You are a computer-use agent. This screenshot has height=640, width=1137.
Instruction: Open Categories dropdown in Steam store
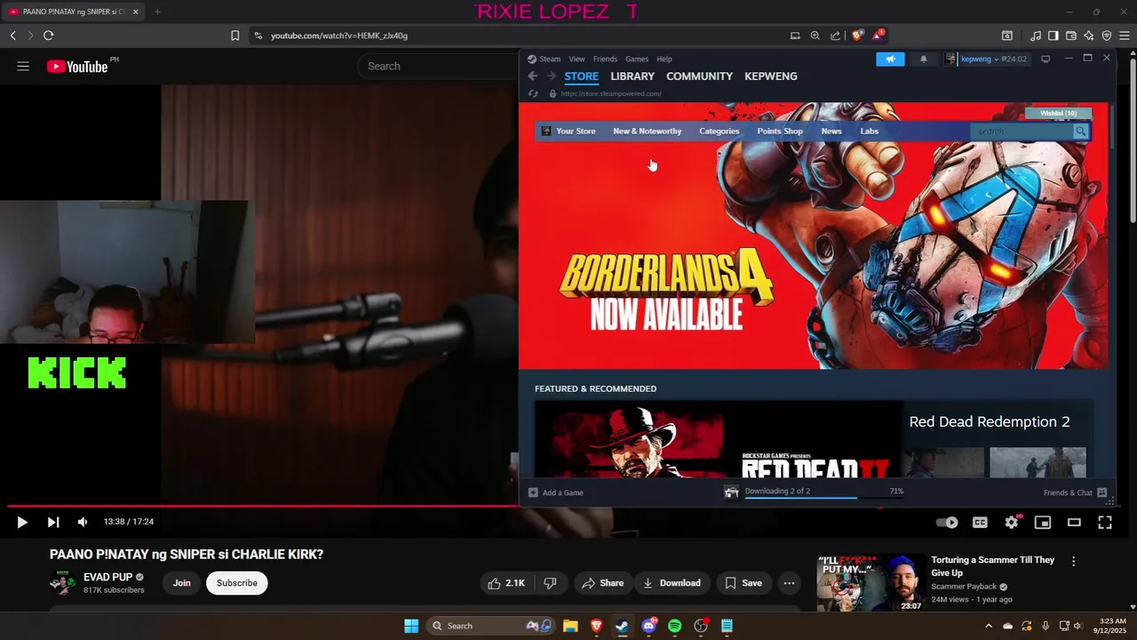point(720,131)
